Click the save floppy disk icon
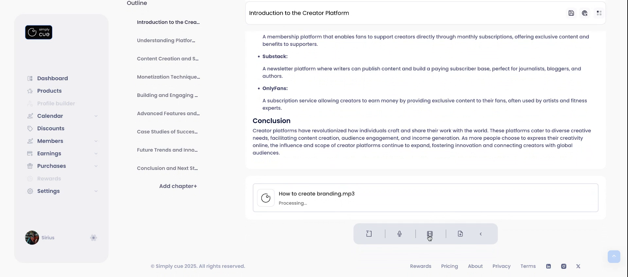The height and width of the screenshot is (277, 628). 571,13
